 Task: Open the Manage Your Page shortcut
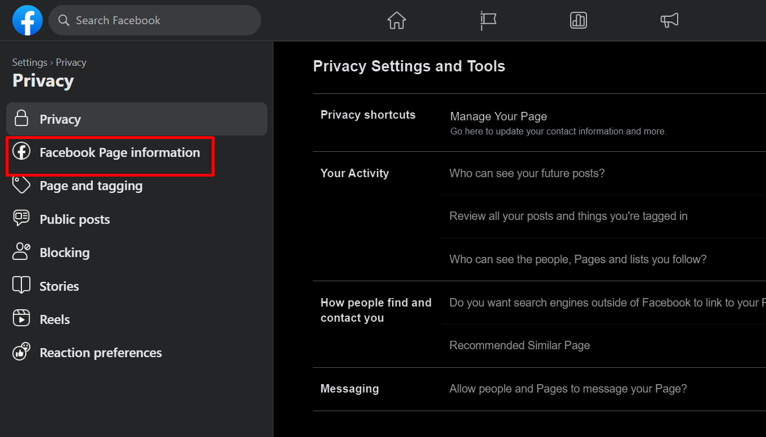498,117
